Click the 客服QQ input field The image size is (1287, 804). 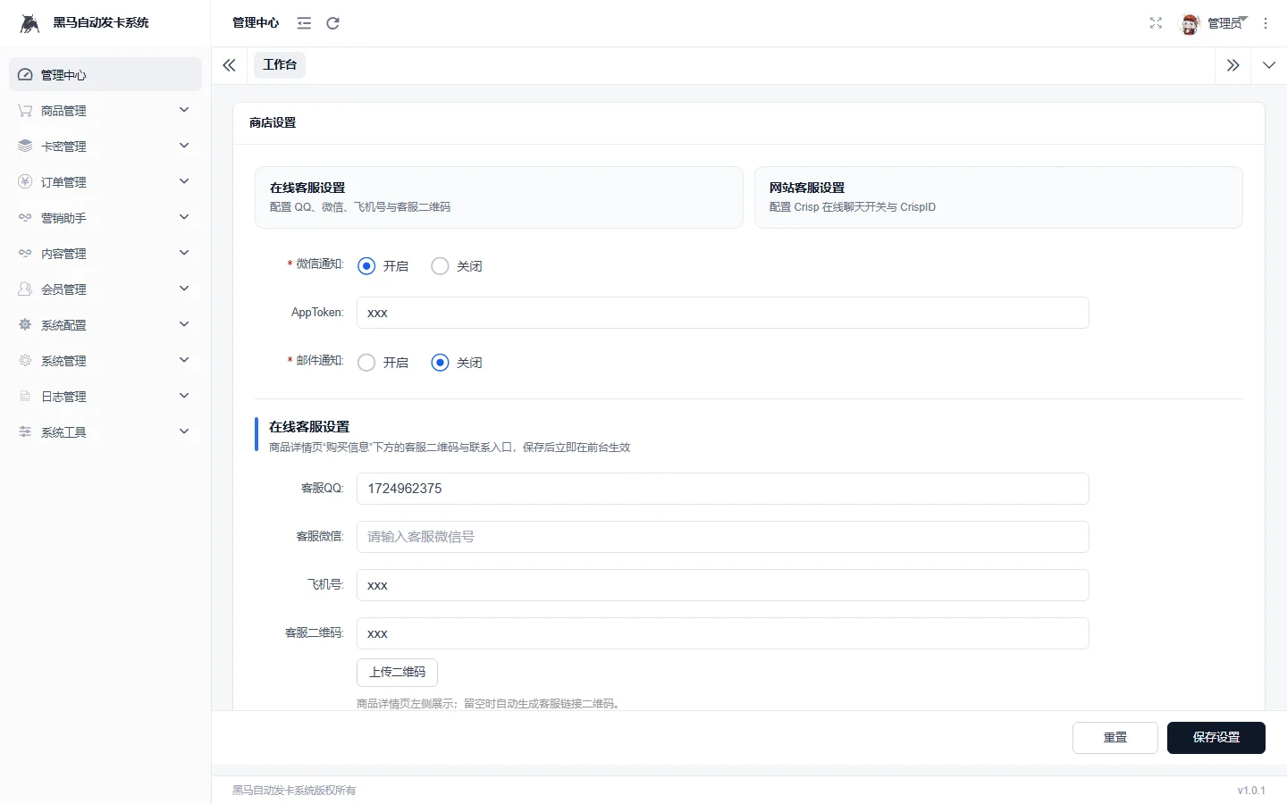coord(722,489)
